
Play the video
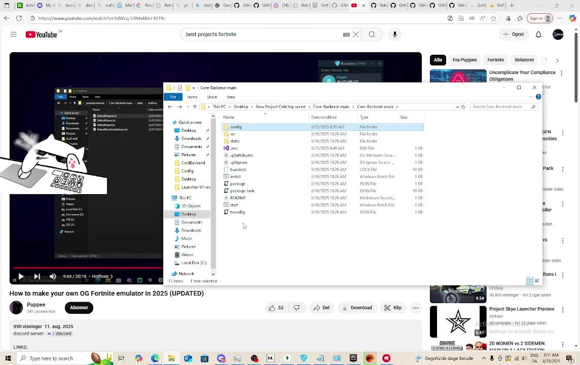point(21,276)
